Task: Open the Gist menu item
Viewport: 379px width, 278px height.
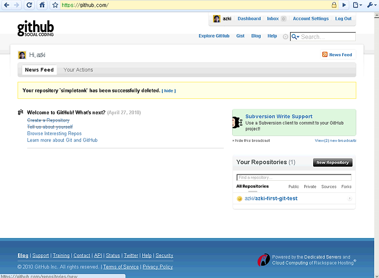Action: [x=240, y=36]
